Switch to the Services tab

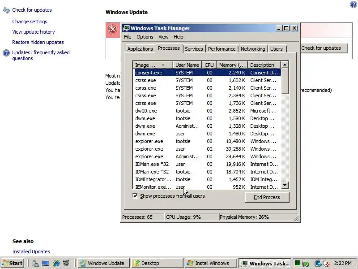point(194,49)
